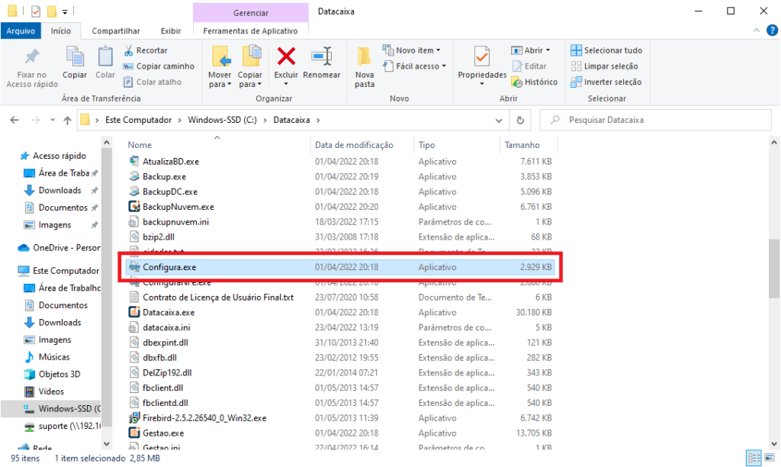Image resolution: width=781 pixels, height=467 pixels.
Task: Switch to the Compartilhar ribbon tab
Action: click(x=116, y=31)
